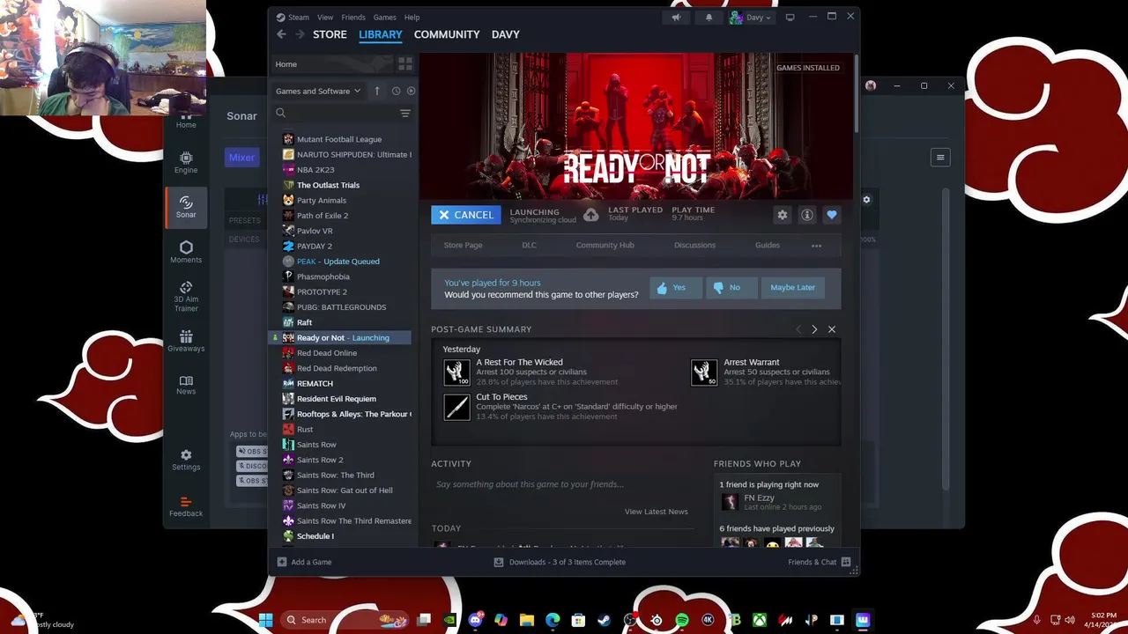Open hamburger menu in SteelSeries window

coord(940,158)
